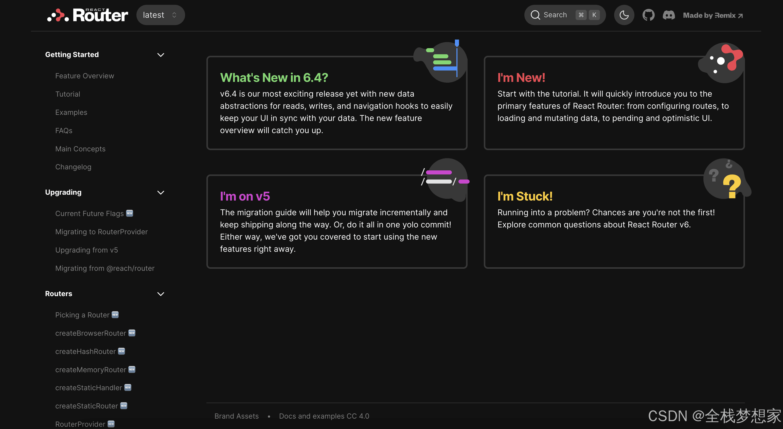
Task: Click the What's New in 6.4? heading
Action: [274, 78]
